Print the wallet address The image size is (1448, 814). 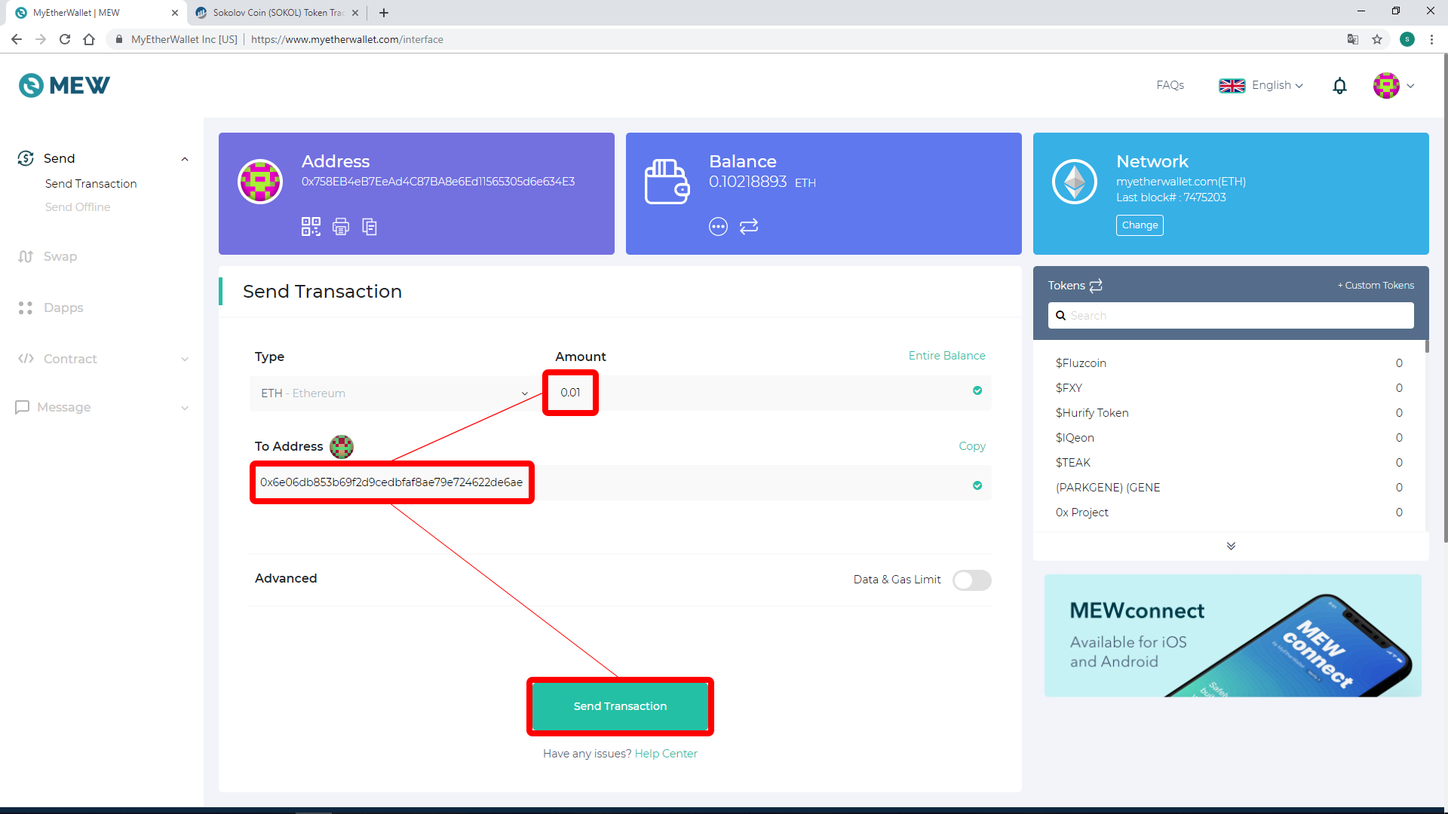(x=341, y=226)
